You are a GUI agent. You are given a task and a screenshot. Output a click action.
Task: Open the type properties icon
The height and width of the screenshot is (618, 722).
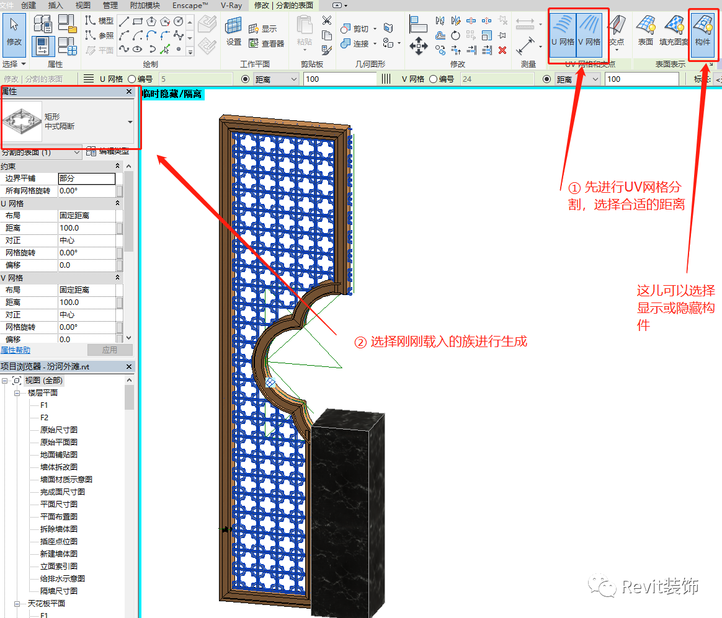[x=43, y=23]
